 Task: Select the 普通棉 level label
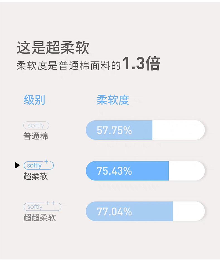36,136
